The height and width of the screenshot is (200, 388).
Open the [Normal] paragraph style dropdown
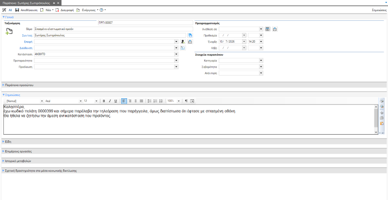[x=42, y=101]
